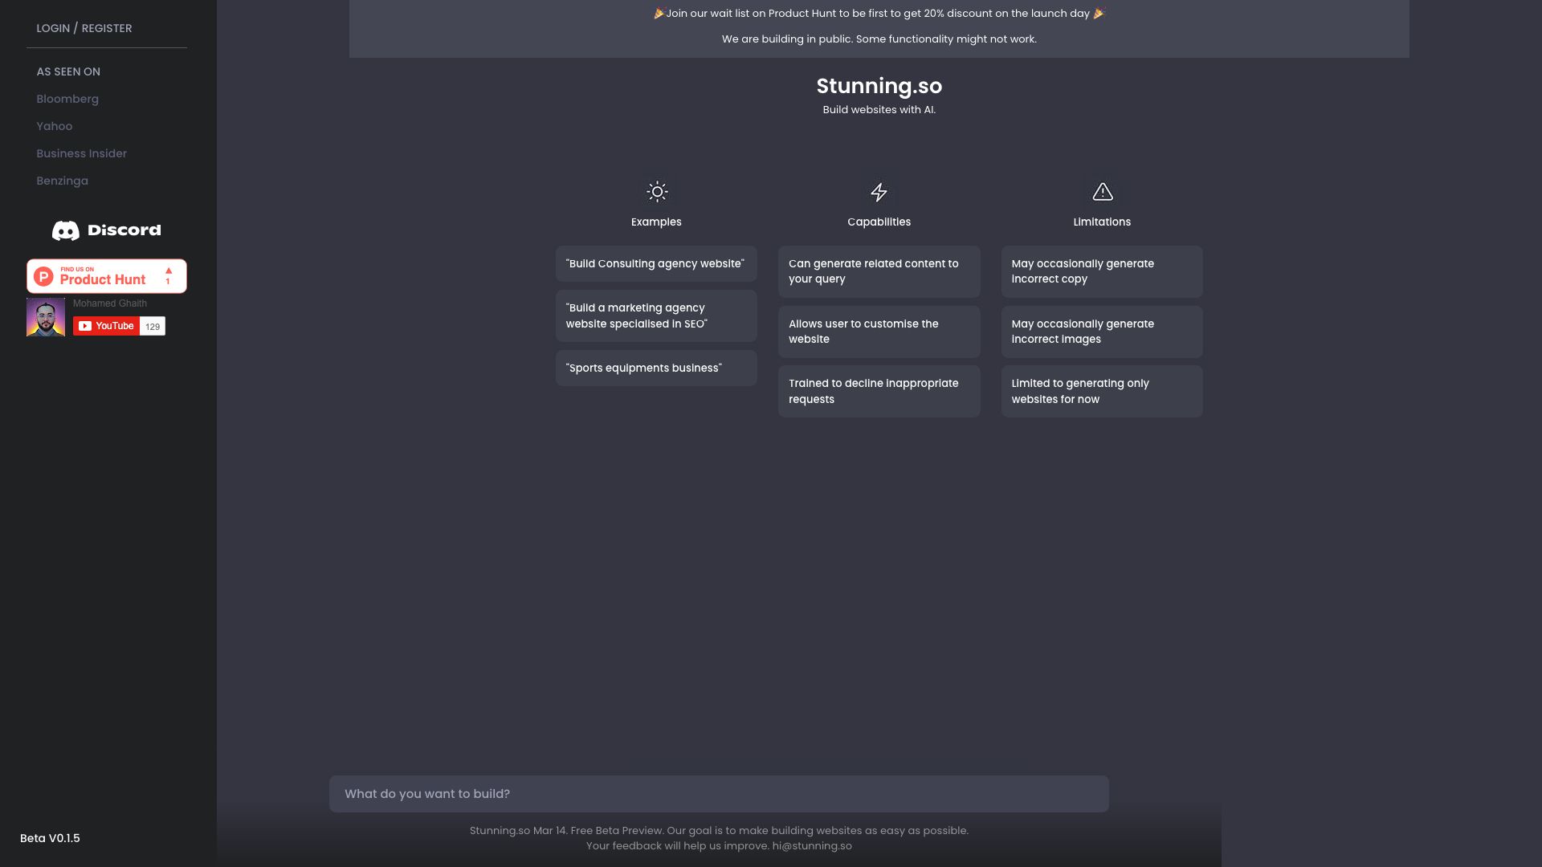Select "Build Consulting agency website" example
The width and height of the screenshot is (1542, 867).
click(655, 263)
